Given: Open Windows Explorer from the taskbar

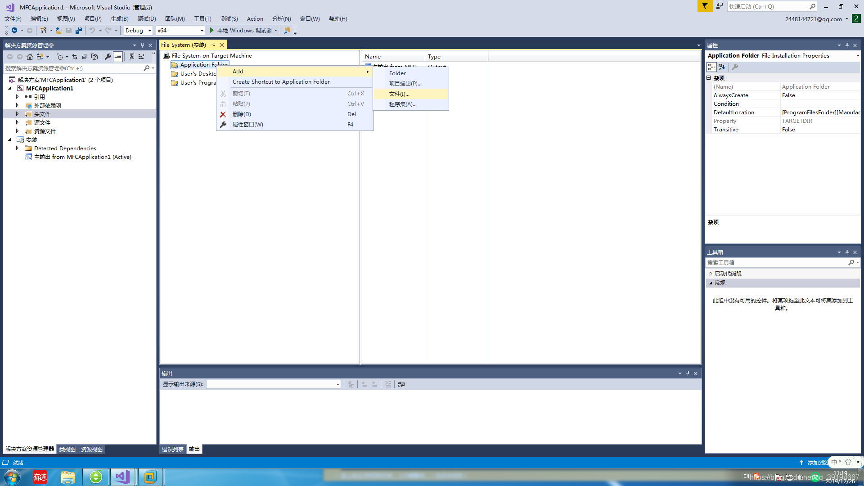Looking at the screenshot, I should pyautogui.click(x=68, y=477).
